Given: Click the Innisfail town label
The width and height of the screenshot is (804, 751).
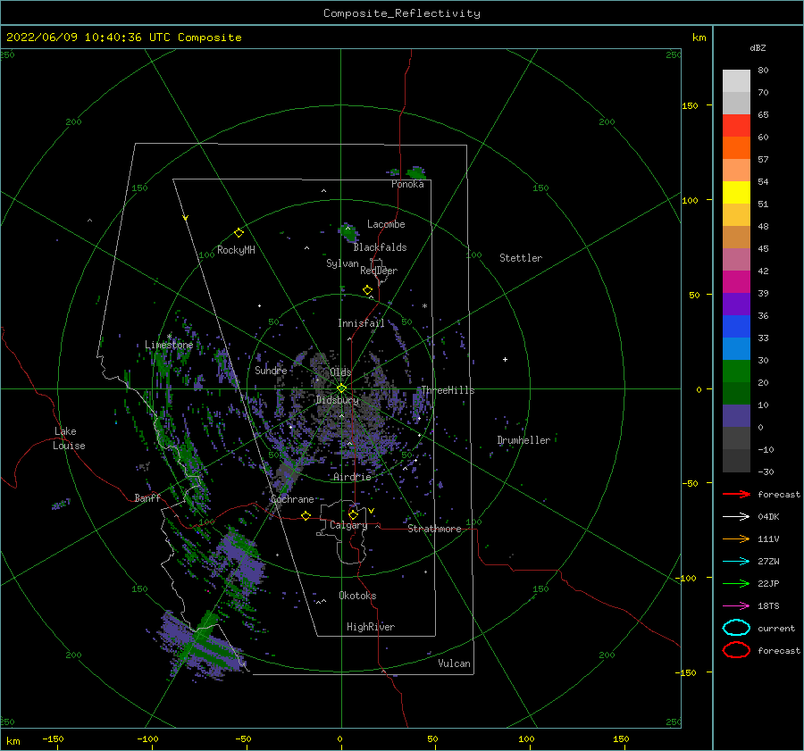Looking at the screenshot, I should tap(361, 323).
